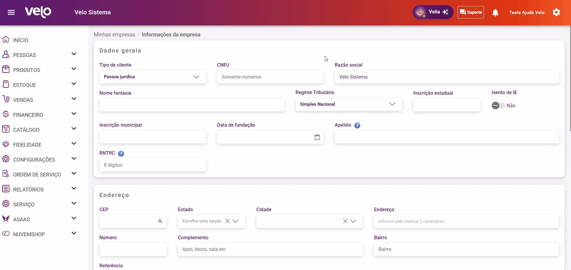
Task: Click the Fidelidade handshake icon
Action: 6,144
